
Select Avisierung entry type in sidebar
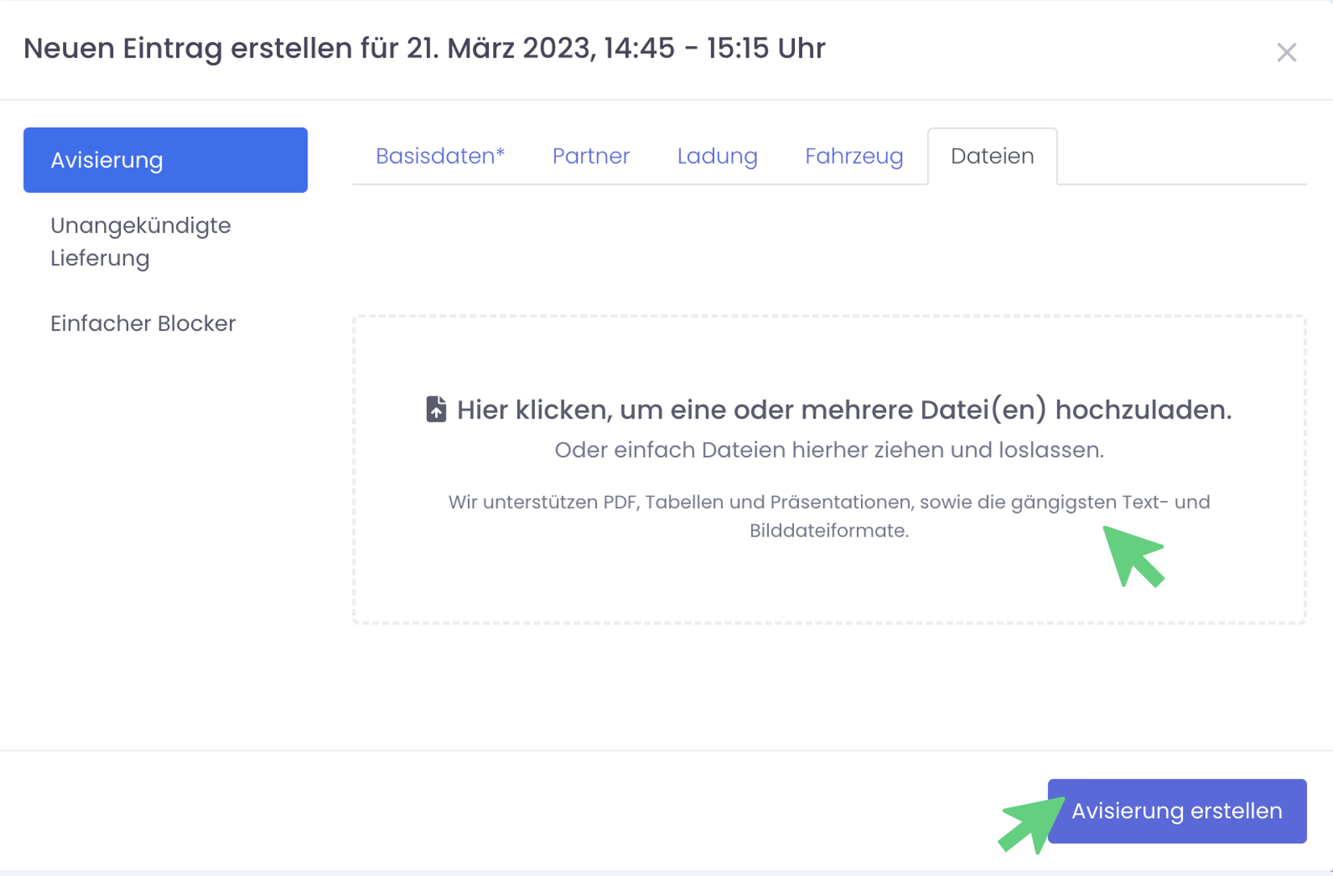[x=165, y=160]
